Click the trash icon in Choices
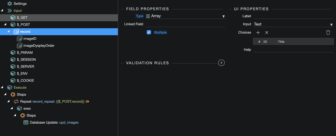This screenshot has width=336, height=136. [x=328, y=33]
